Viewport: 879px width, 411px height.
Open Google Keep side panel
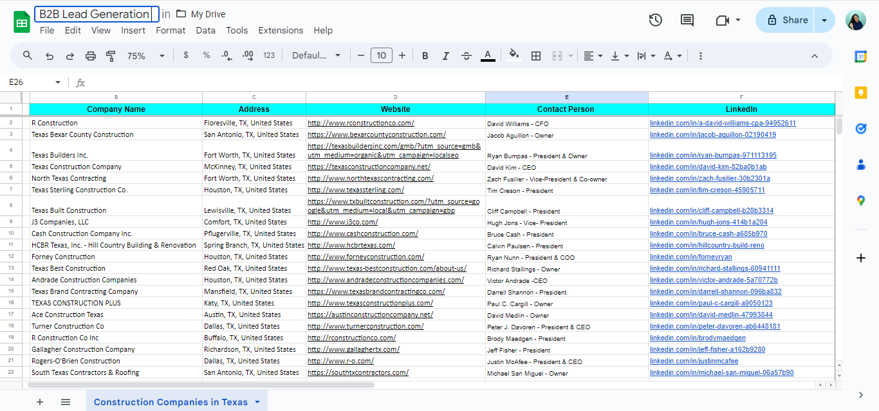(x=861, y=93)
